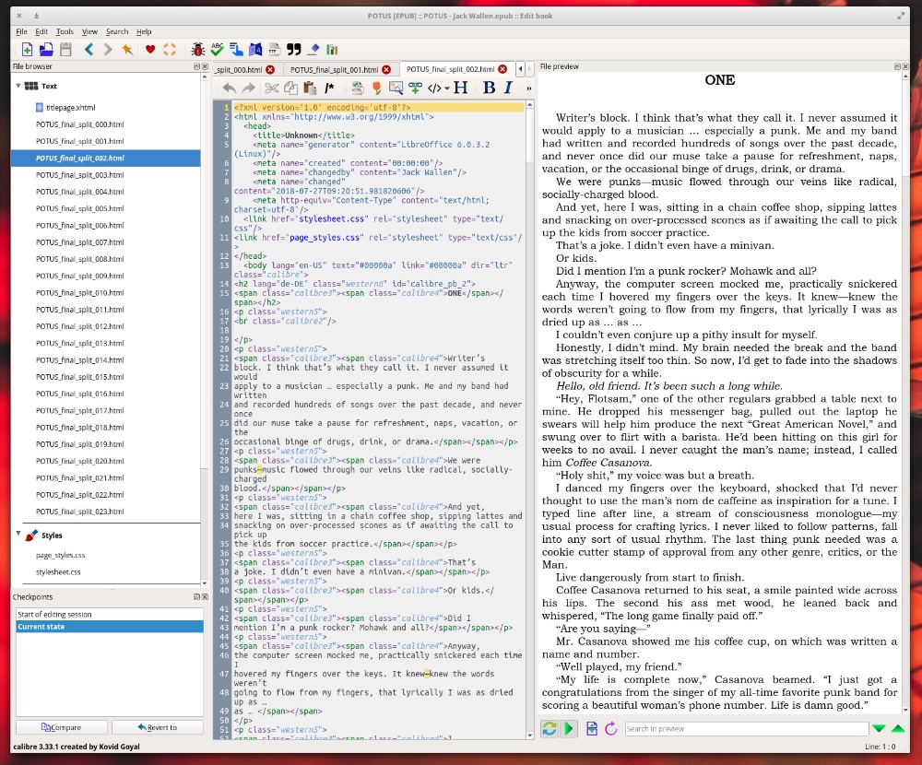
Task: Open the smarten punctuation quotes tool
Action: tap(294, 50)
